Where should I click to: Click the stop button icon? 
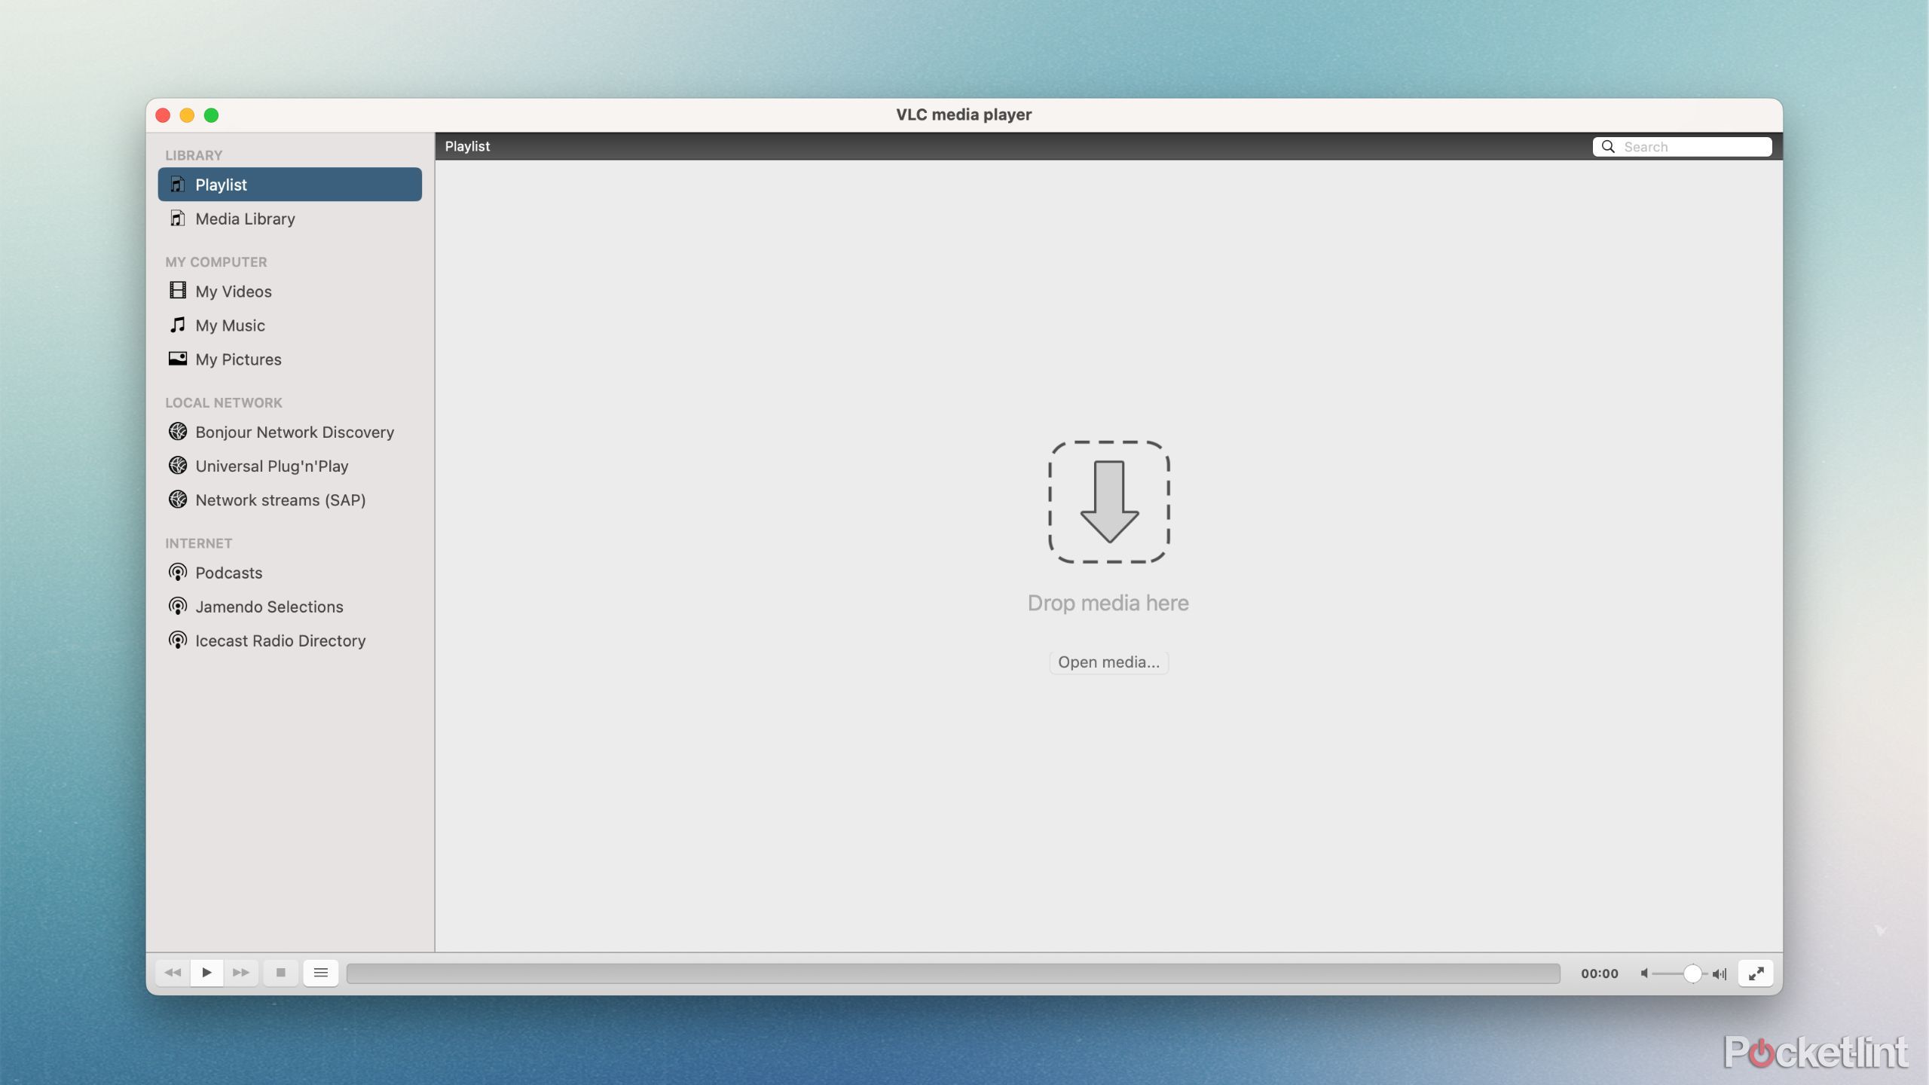pyautogui.click(x=280, y=973)
